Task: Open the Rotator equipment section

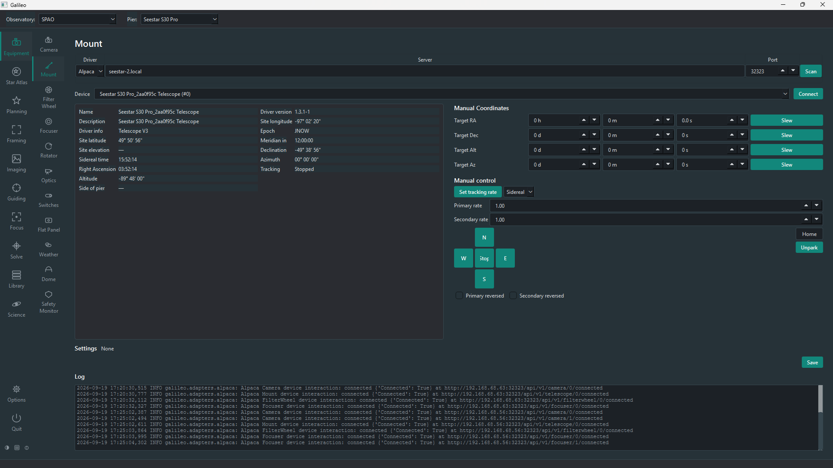Action: [49, 150]
